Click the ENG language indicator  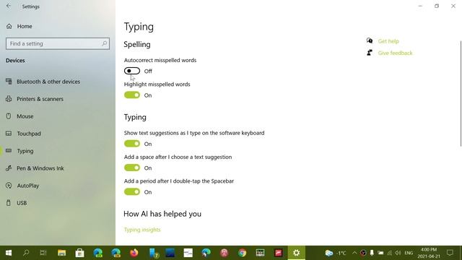pyautogui.click(x=409, y=253)
